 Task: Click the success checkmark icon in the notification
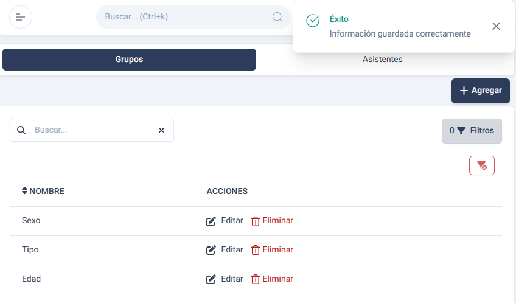[x=313, y=21]
